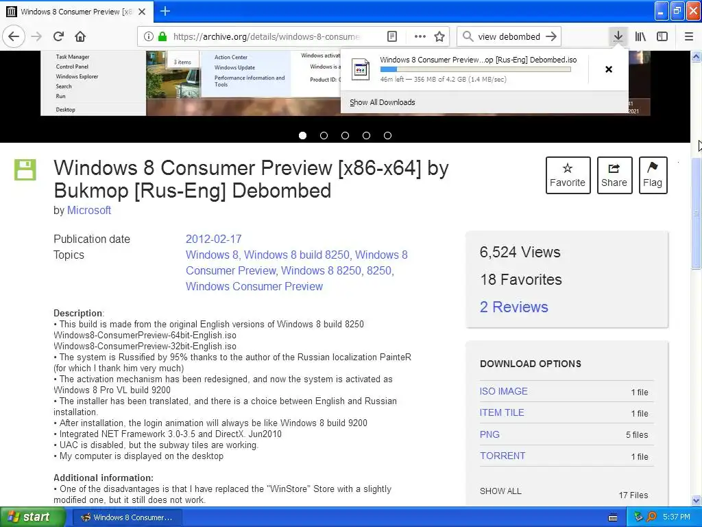Open the Firefox hamburger menu
This screenshot has height=527, width=702.
pos(689,36)
